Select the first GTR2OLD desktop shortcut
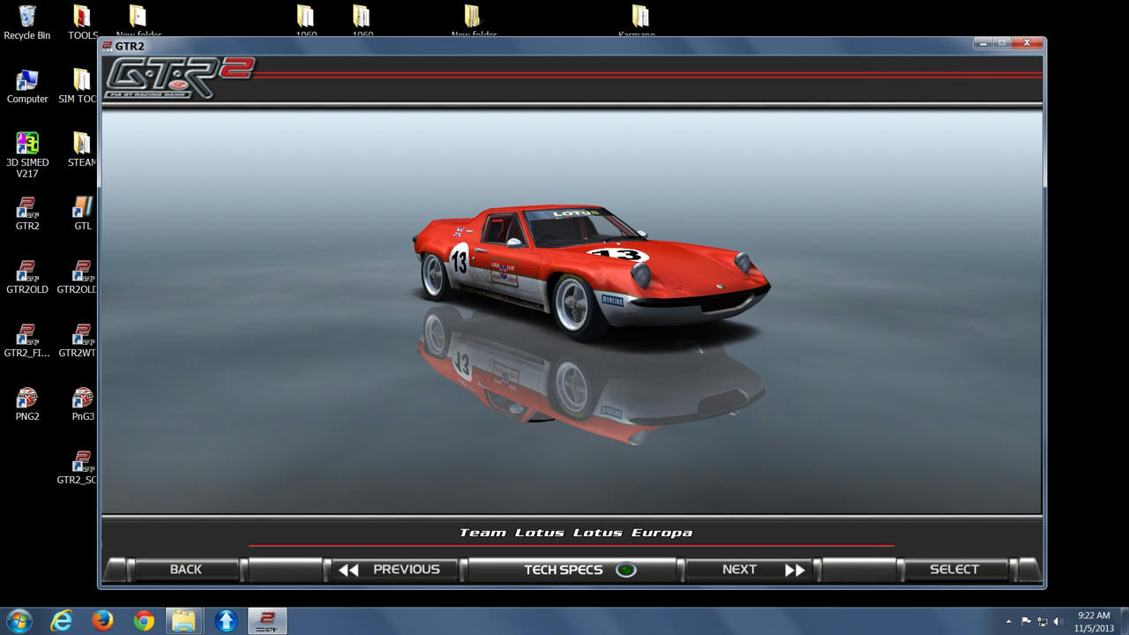Viewport: 1129px width, 635px height. (27, 277)
